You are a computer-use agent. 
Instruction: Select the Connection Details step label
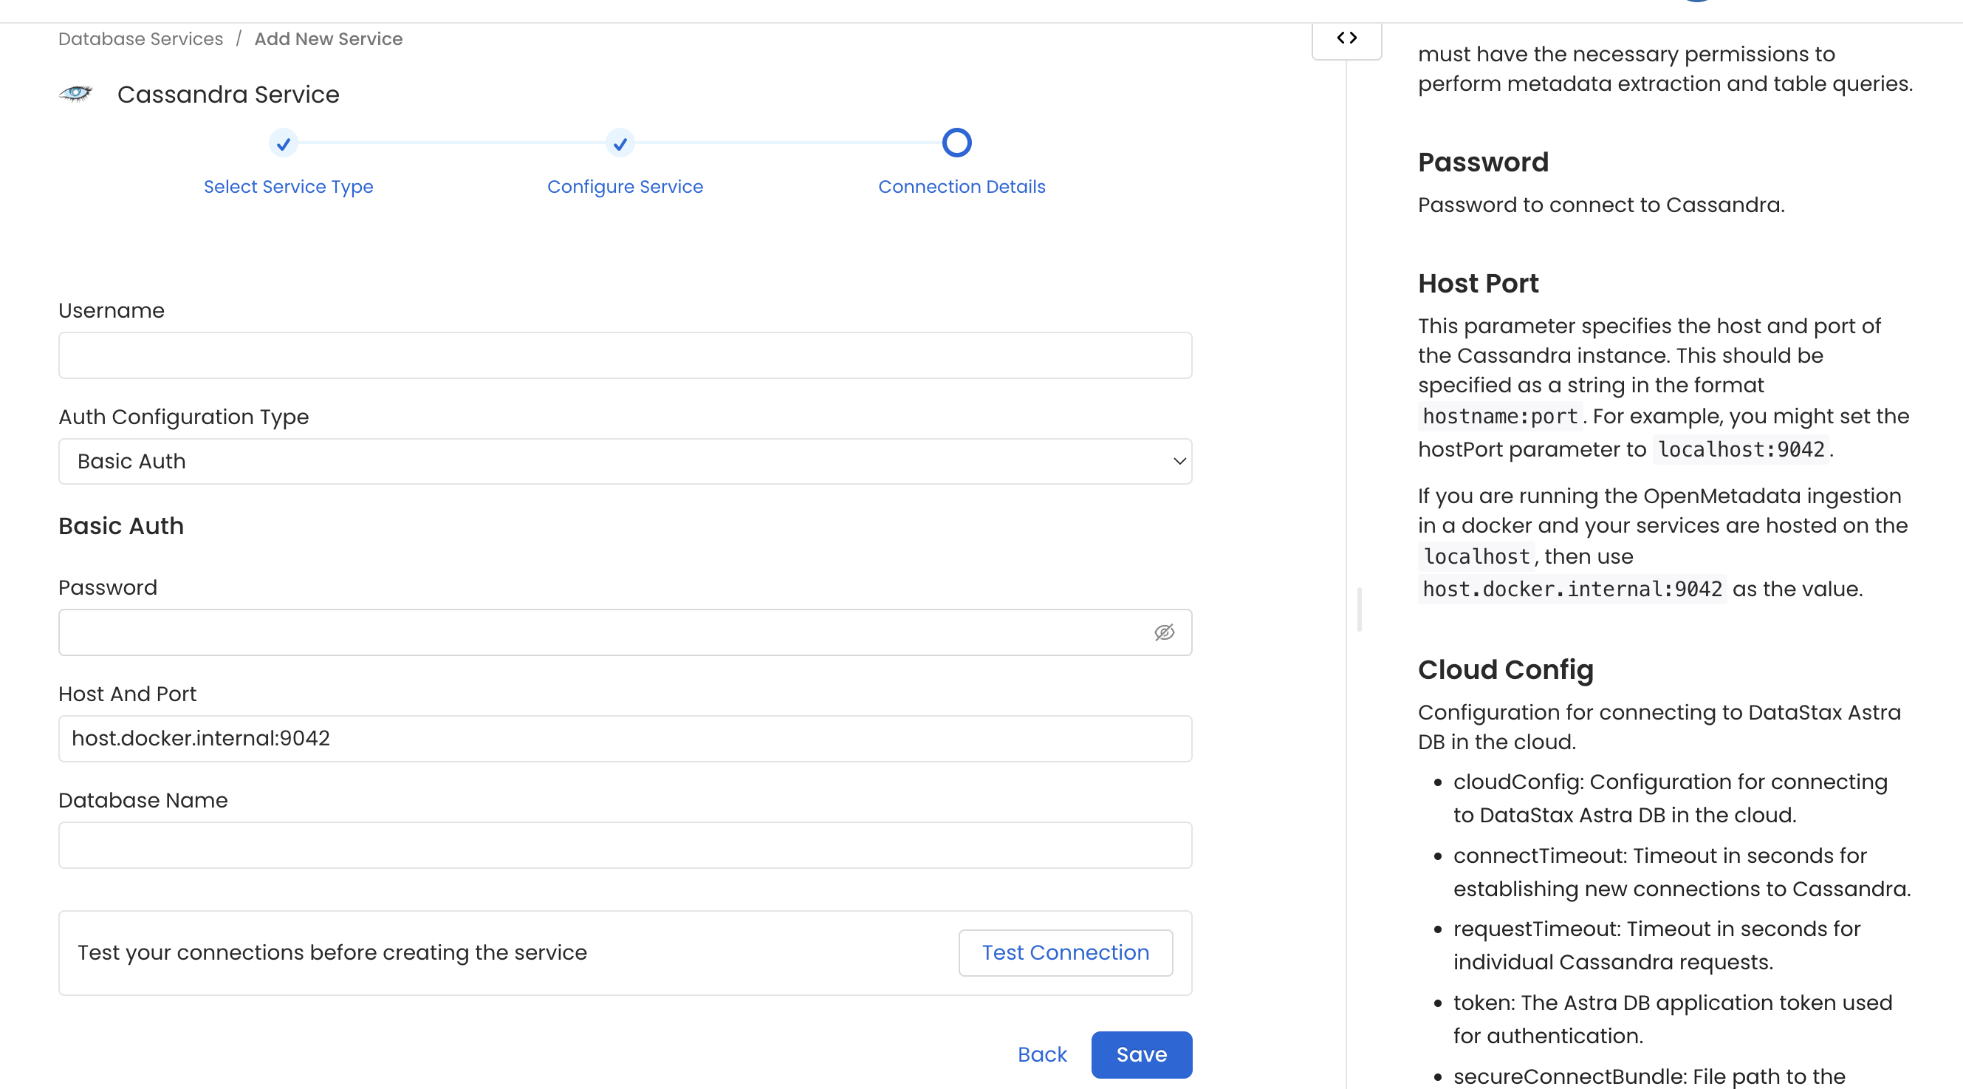tap(962, 187)
